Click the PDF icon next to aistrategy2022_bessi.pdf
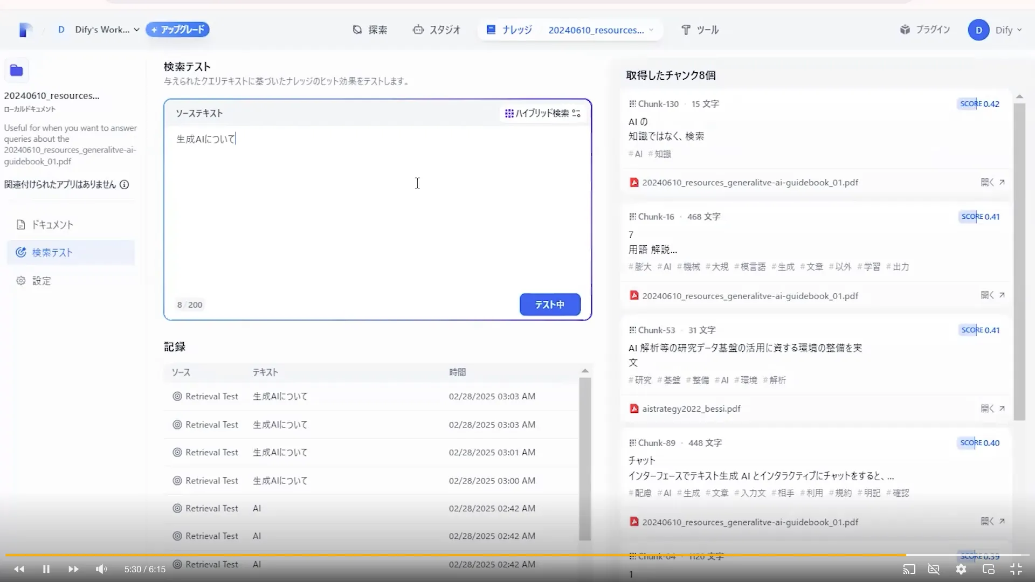This screenshot has height=582, width=1035. (633, 408)
